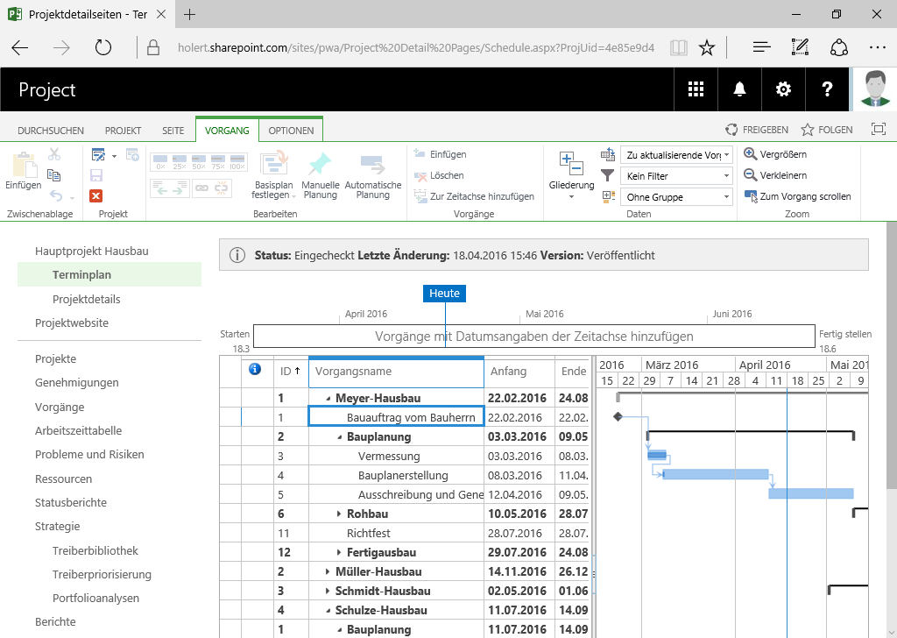This screenshot has height=638, width=897.
Task: Click the red close project icon
Action: 96,196
